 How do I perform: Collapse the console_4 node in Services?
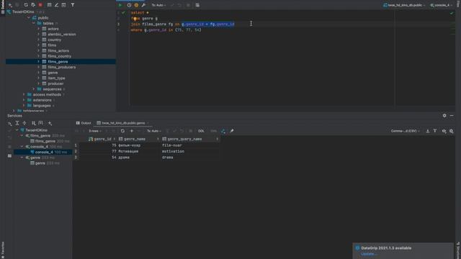pos(22,147)
